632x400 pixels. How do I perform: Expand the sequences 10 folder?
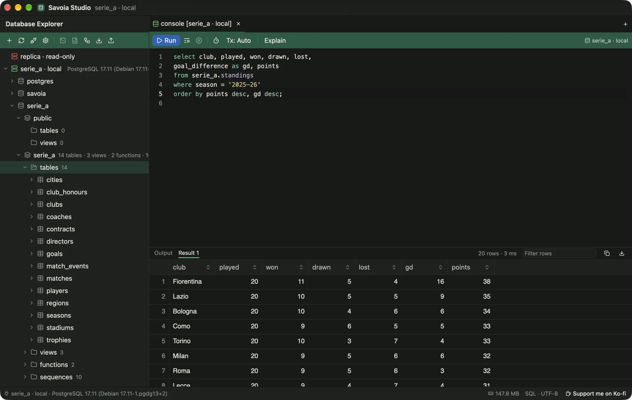click(x=25, y=377)
